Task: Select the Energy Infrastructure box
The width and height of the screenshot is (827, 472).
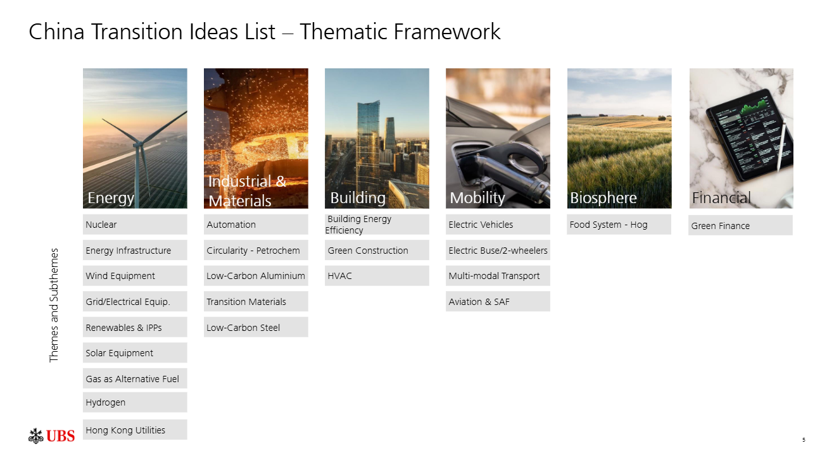Action: pyautogui.click(x=135, y=251)
